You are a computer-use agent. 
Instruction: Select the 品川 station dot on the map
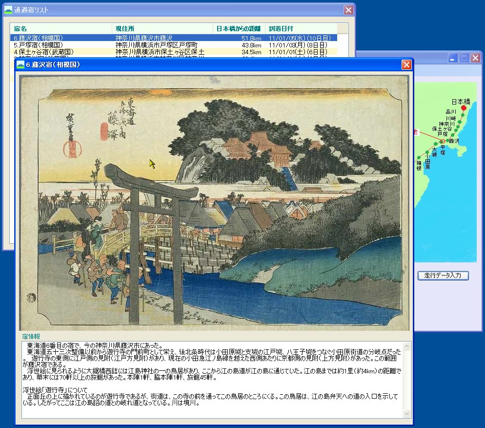[463, 115]
